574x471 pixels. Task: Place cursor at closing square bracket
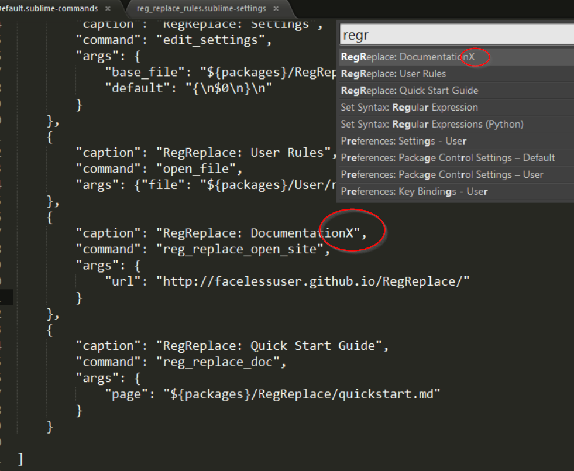(x=20, y=459)
